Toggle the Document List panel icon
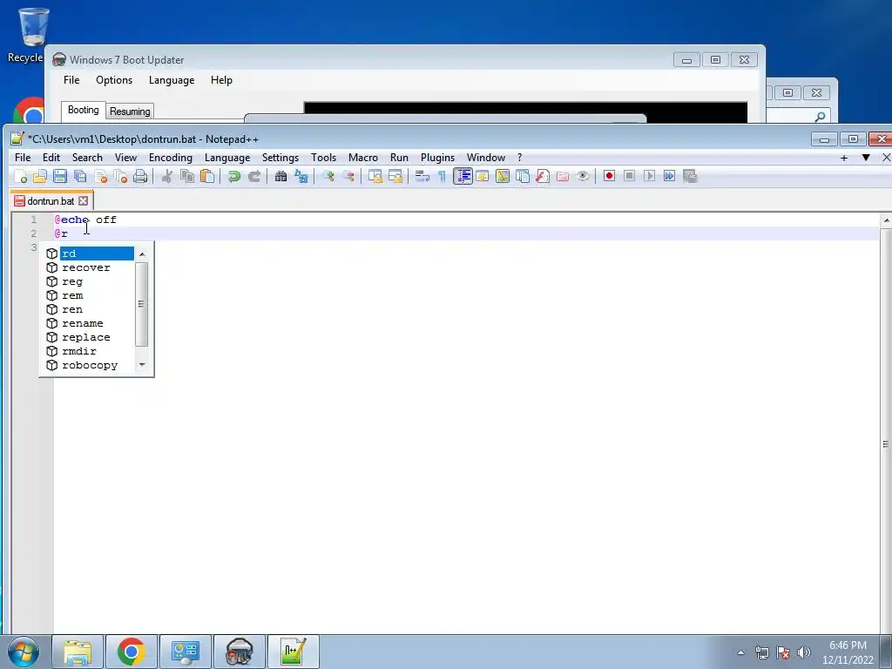Image resolution: width=892 pixels, height=669 pixels. tap(523, 176)
